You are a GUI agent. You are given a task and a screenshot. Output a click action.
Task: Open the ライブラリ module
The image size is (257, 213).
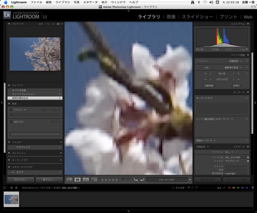click(x=149, y=17)
